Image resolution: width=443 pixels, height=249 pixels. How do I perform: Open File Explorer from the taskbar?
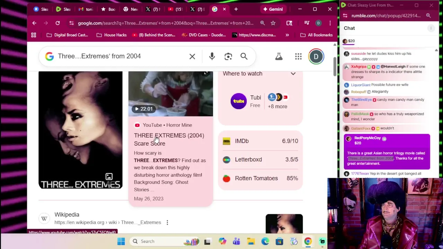coord(251,241)
